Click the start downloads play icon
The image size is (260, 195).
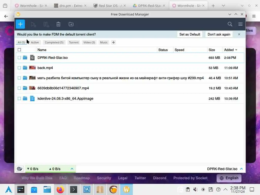tap(34, 24)
